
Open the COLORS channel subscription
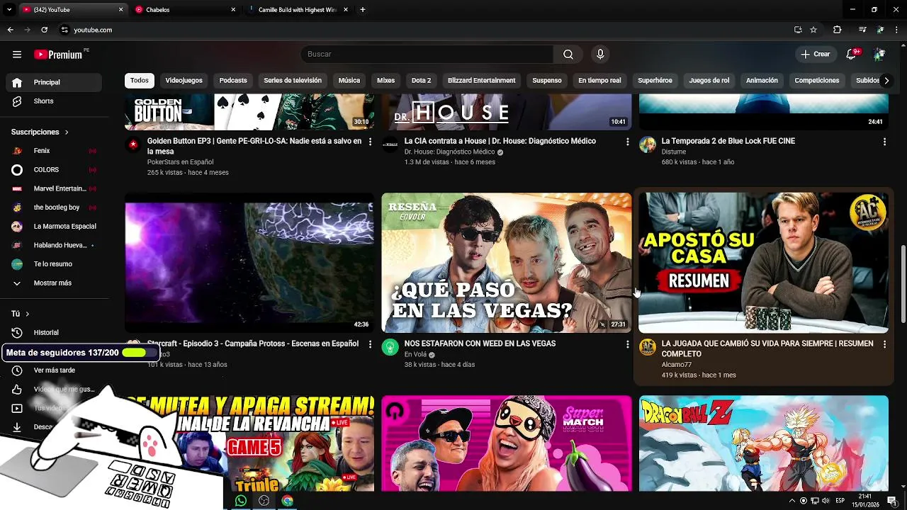(x=55, y=170)
